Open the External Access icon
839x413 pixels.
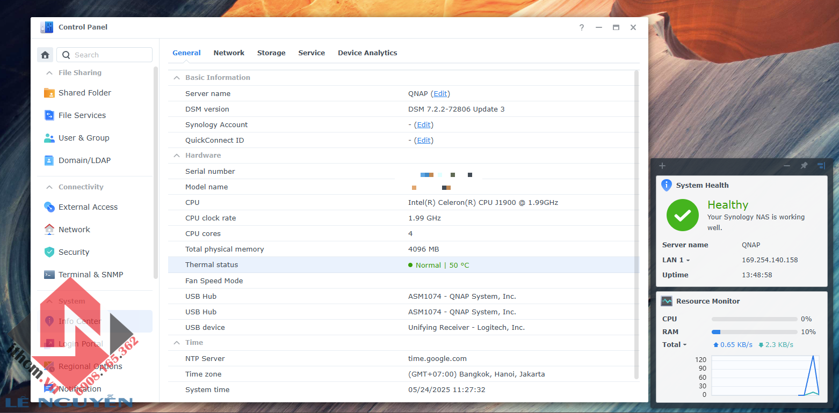pos(49,207)
